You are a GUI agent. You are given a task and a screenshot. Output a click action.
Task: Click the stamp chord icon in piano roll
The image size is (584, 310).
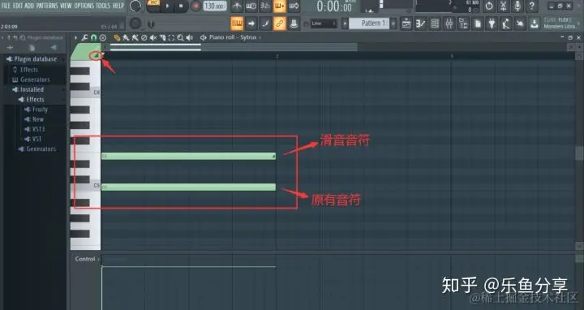[x=103, y=37]
